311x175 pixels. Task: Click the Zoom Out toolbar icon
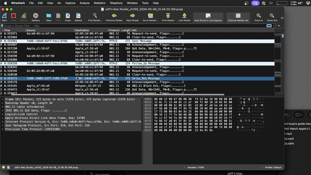272,16
